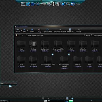102x102 pixels.
Task: Click the '3 Objekte' label under Dokumente
Action: [45, 51]
